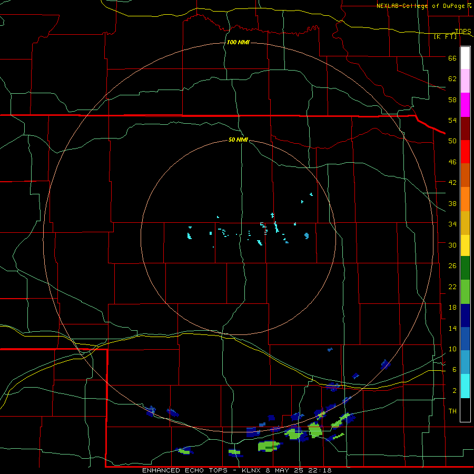Click the '26' legend value
This screenshot has height=474, width=474.
point(452,266)
